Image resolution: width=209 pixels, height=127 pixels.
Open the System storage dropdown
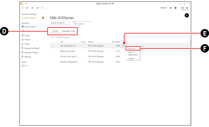tap(60, 23)
